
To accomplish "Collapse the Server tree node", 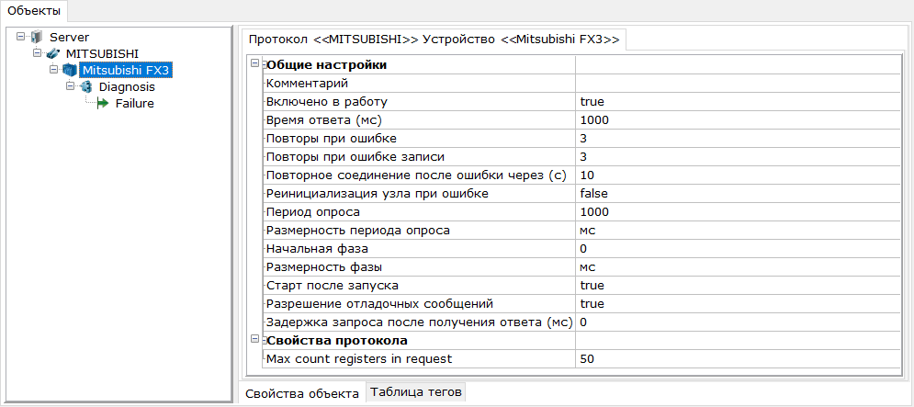I will pyautogui.click(x=21, y=37).
